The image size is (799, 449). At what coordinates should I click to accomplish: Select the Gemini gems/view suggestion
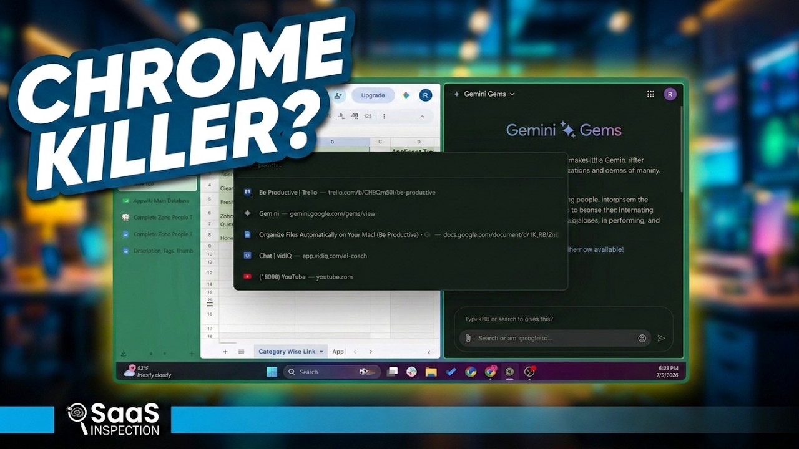pos(400,213)
